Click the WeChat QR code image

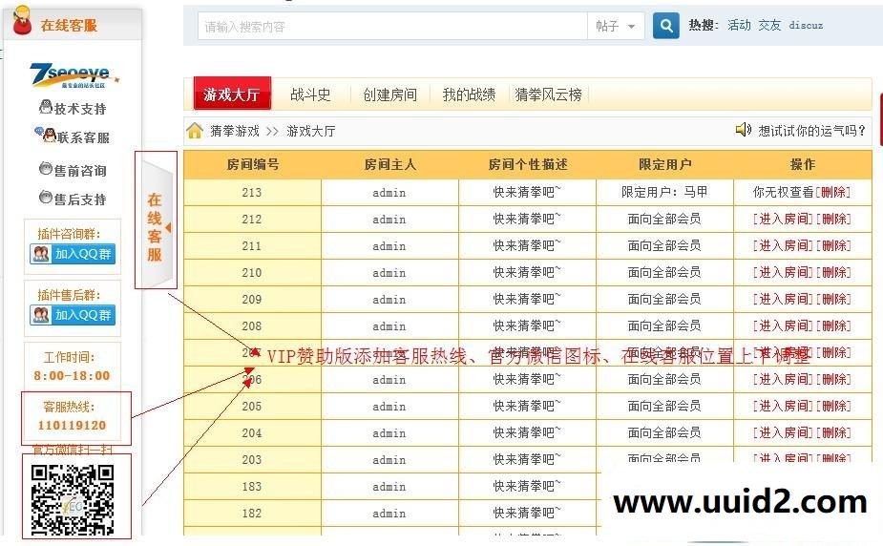coord(73,499)
